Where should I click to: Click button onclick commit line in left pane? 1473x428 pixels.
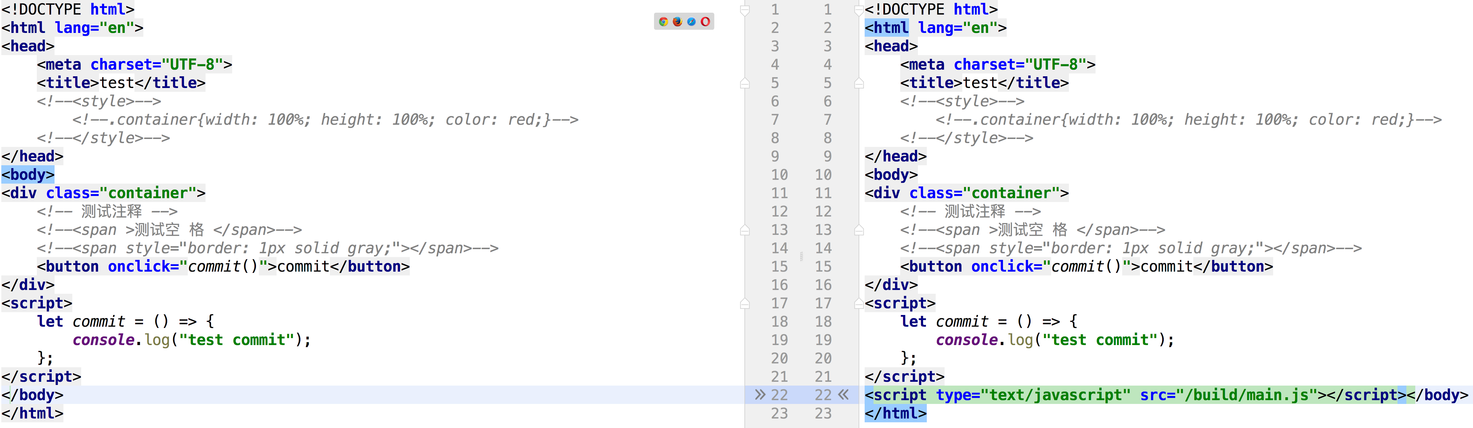tap(223, 267)
